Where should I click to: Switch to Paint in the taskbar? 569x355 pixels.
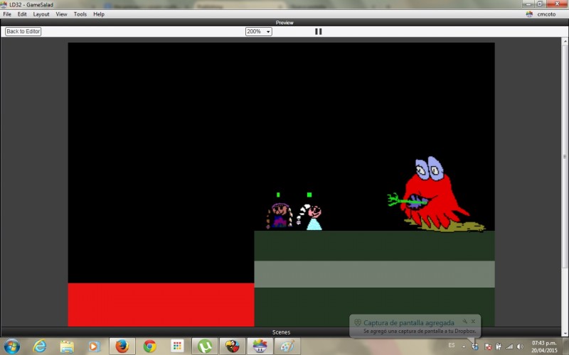(x=287, y=346)
